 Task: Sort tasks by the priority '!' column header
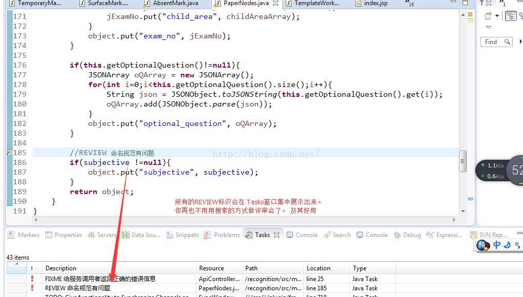34,268
